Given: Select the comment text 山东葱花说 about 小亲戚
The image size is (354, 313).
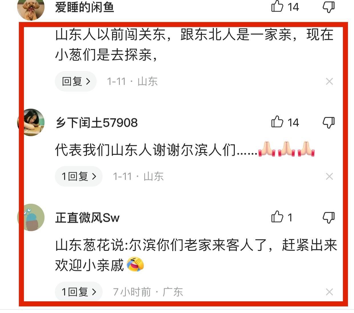Looking at the screenshot, I should [x=196, y=255].
